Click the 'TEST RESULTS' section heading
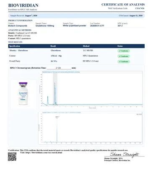The image size is (151, 195). click(15, 42)
